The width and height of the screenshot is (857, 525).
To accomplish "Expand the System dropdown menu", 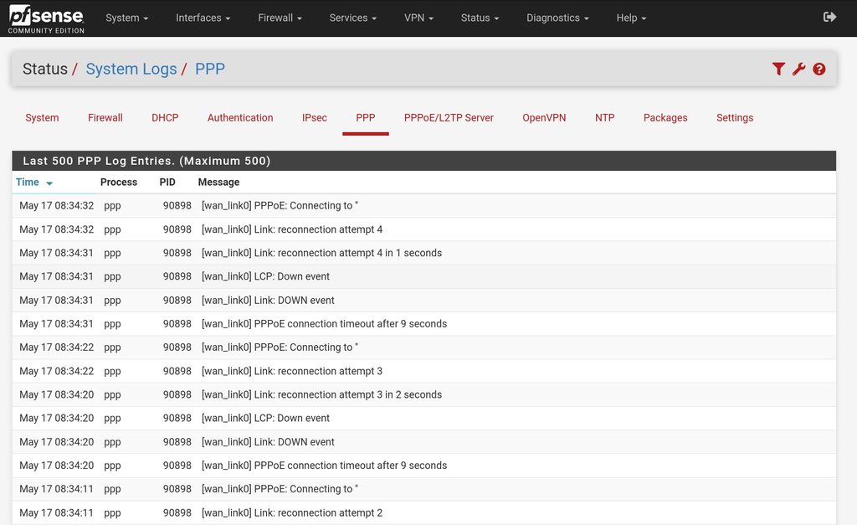I will coord(126,18).
